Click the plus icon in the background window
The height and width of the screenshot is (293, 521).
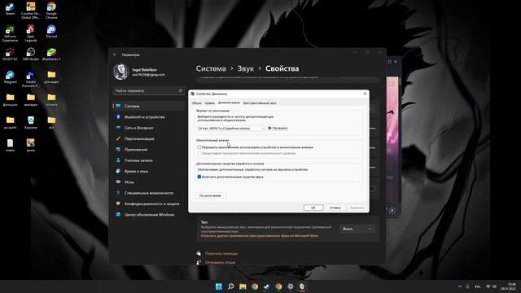(392, 210)
